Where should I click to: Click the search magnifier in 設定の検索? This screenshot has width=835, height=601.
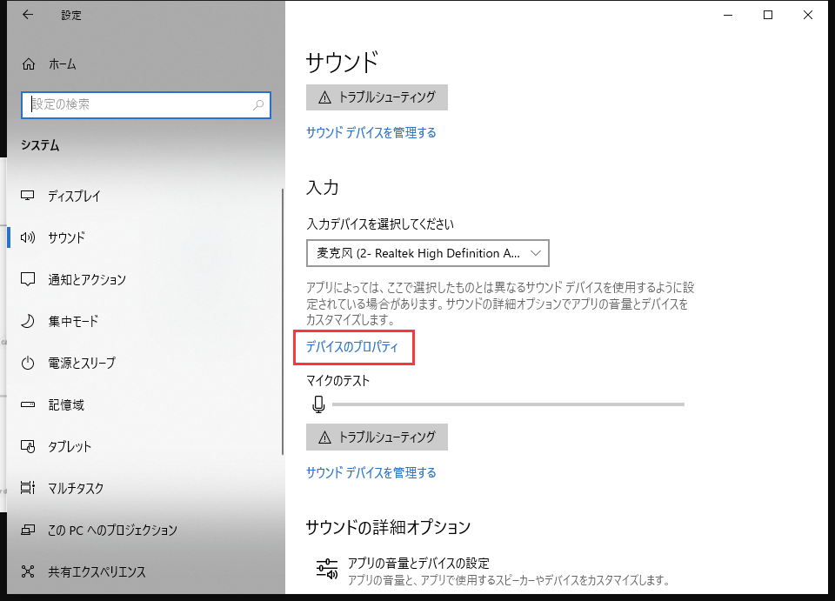pyautogui.click(x=258, y=104)
